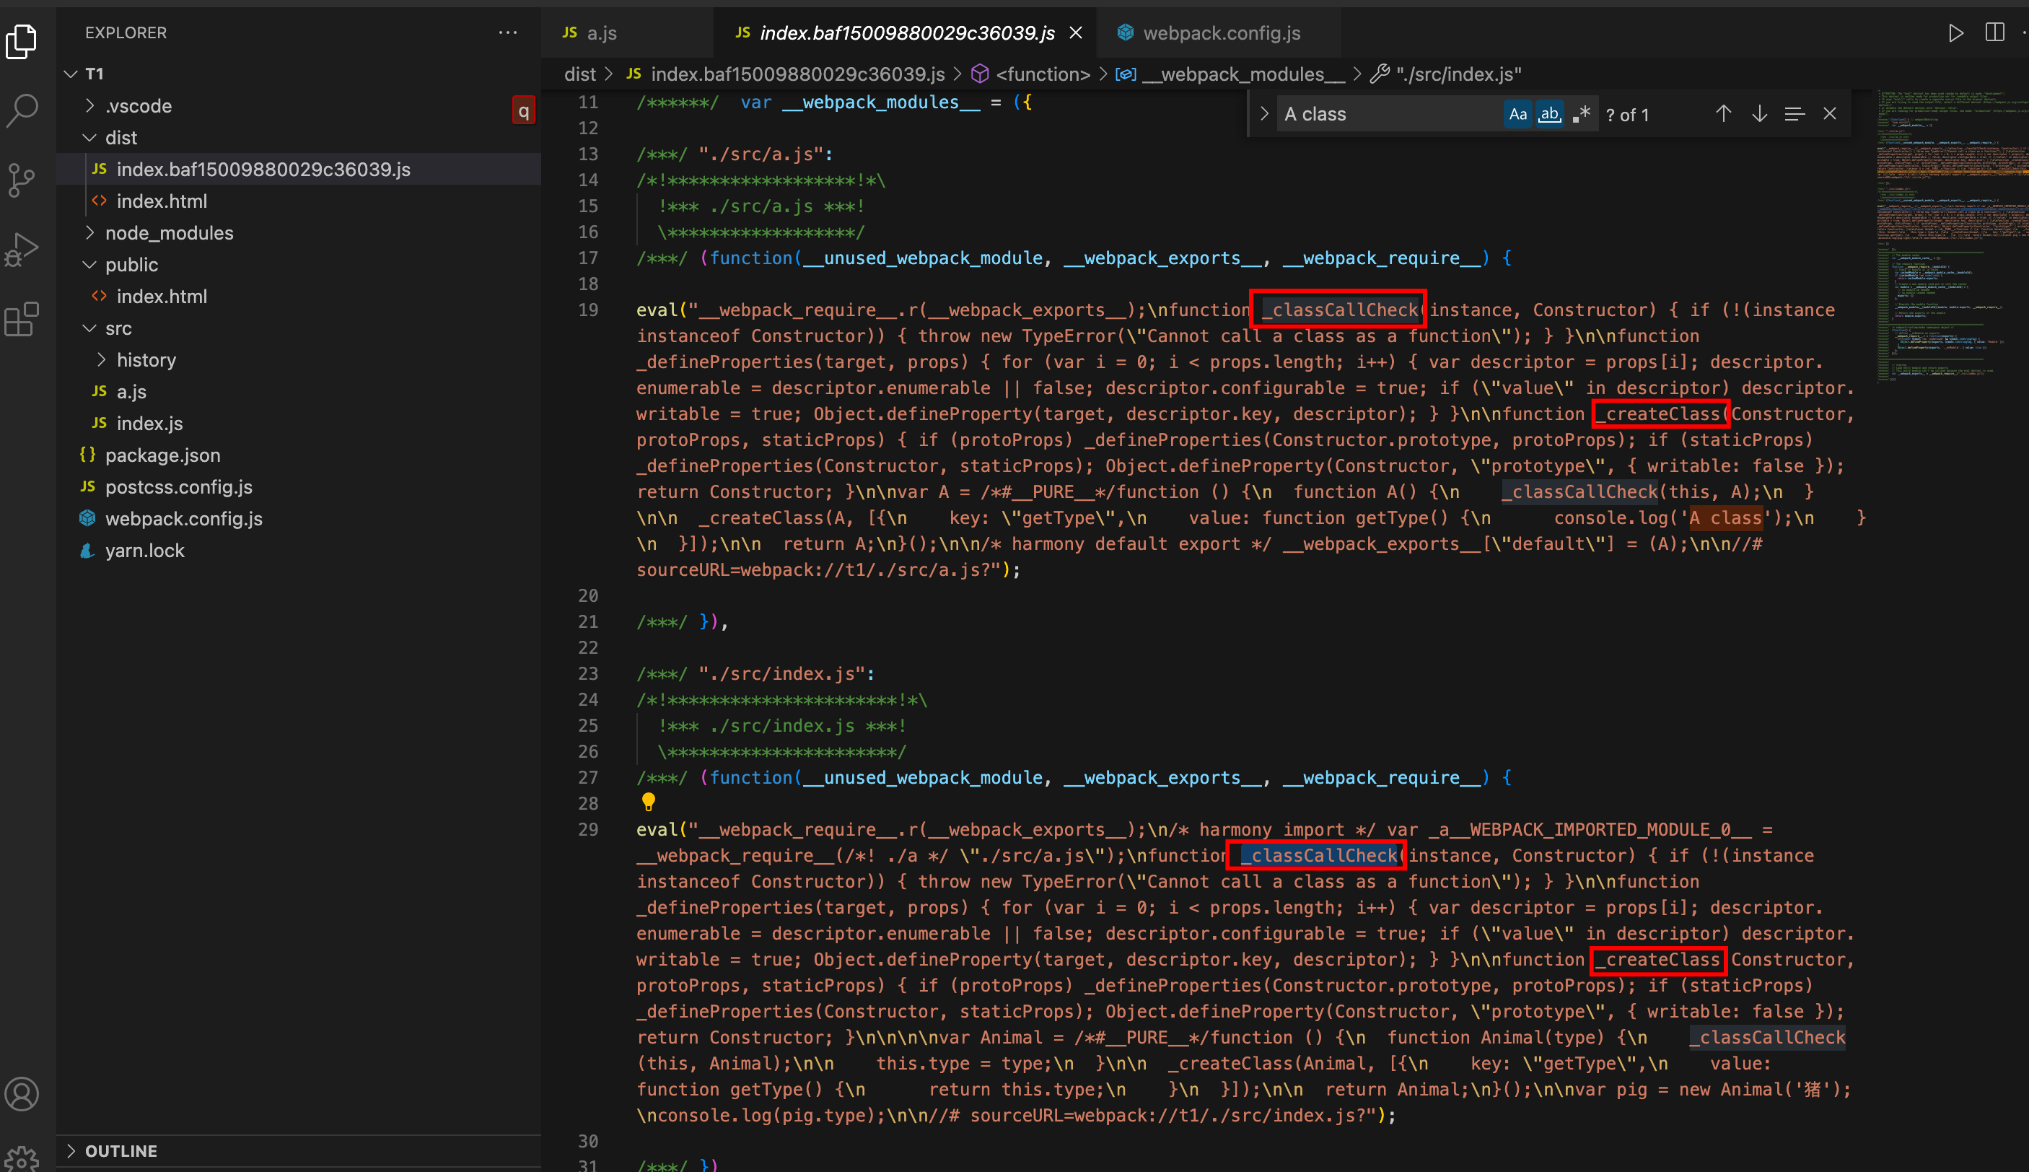2029x1172 pixels.
Task: Click the EXPLORER panel title
Action: point(126,33)
